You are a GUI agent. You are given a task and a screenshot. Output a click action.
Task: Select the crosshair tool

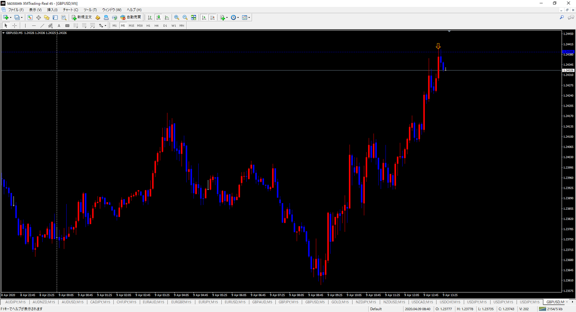(x=14, y=25)
